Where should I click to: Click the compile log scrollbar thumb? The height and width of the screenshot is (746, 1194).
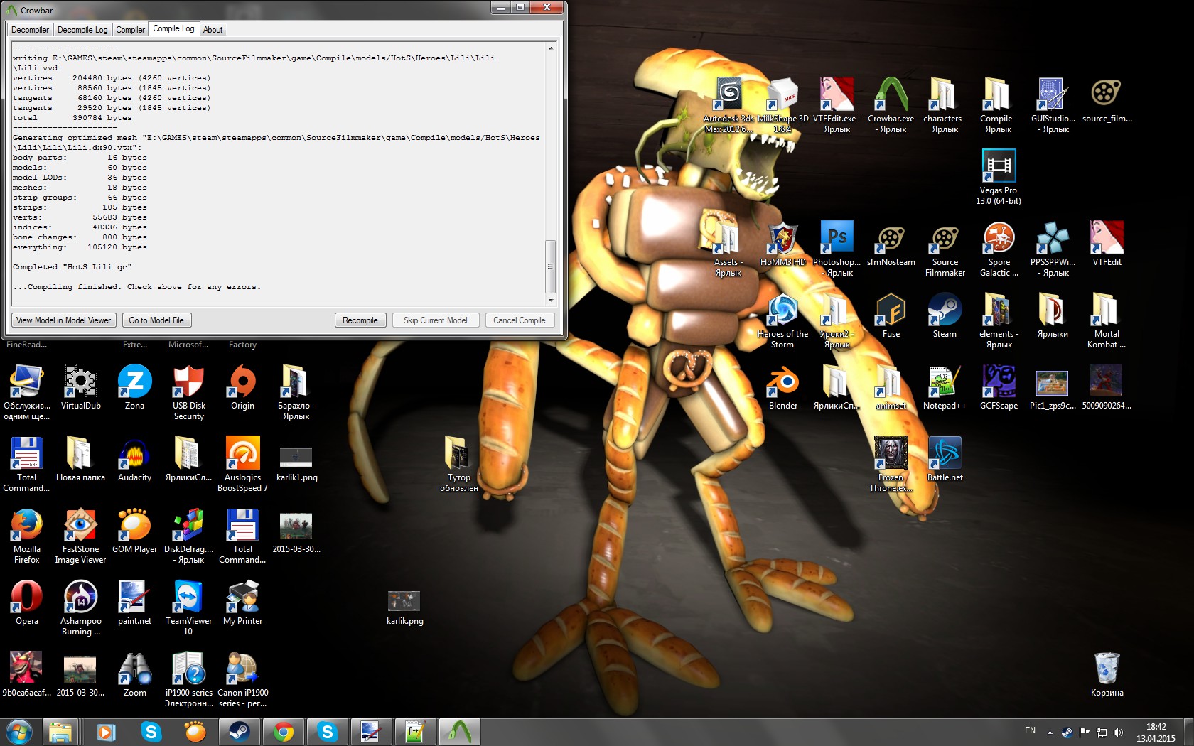pyautogui.click(x=550, y=266)
